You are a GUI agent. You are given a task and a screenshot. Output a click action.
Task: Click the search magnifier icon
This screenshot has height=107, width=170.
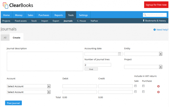145,15
